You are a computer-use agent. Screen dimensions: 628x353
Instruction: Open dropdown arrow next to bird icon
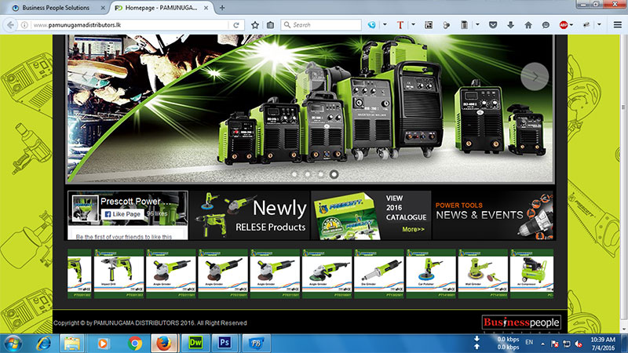point(599,25)
